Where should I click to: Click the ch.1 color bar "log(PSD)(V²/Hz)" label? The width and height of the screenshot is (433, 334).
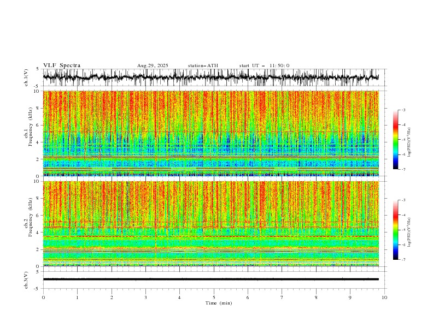(x=409, y=142)
